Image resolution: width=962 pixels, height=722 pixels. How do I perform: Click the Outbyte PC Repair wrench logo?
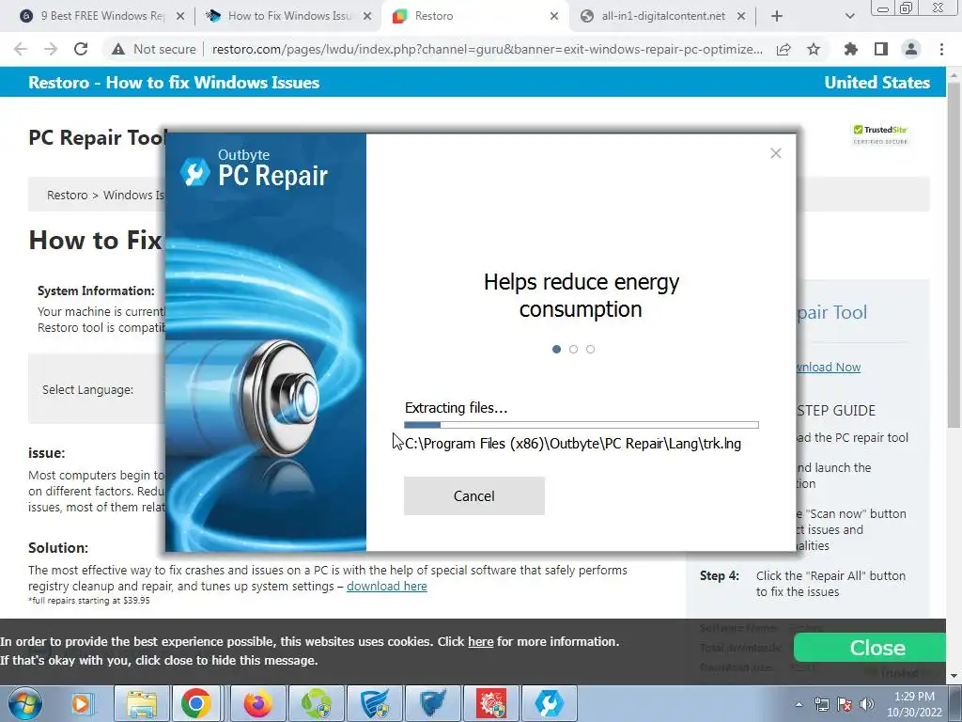pos(195,172)
